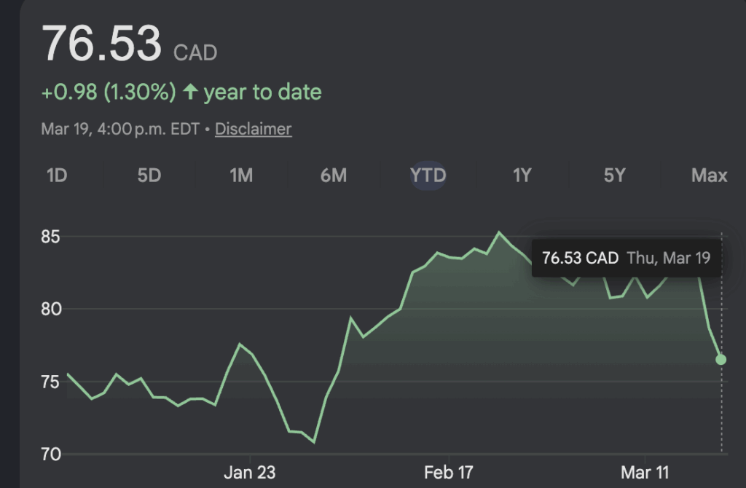Select the 1Y time range
The width and height of the screenshot is (746, 488).
522,176
